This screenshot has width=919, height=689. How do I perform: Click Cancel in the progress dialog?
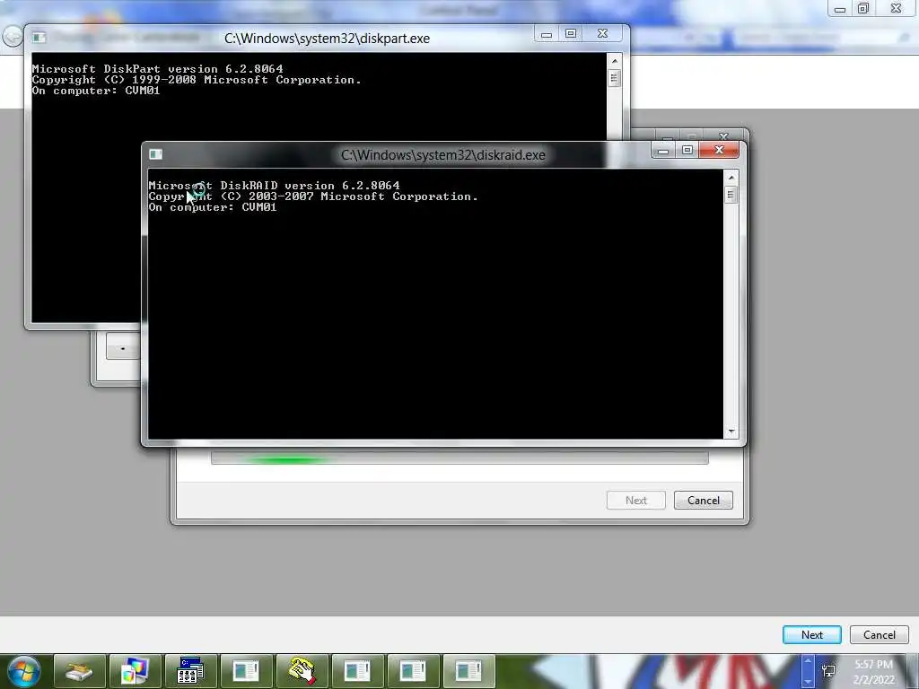click(704, 501)
